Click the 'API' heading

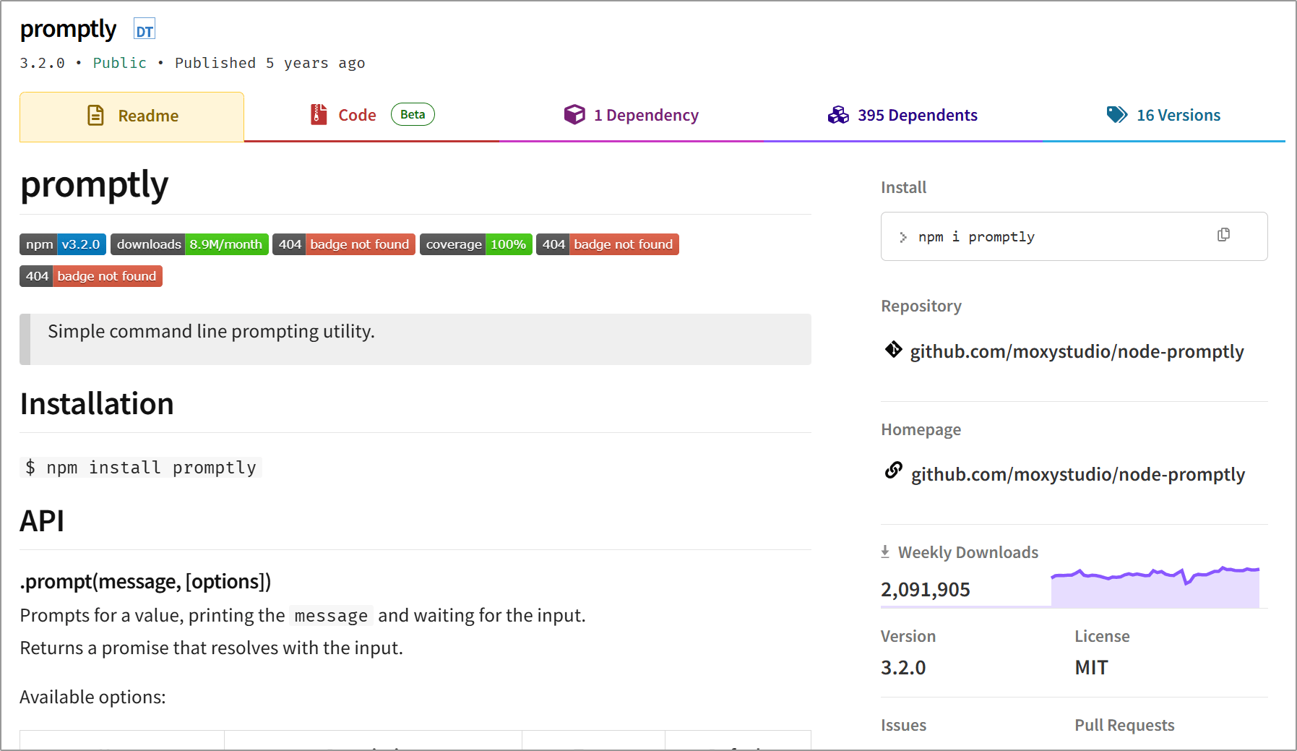[42, 520]
